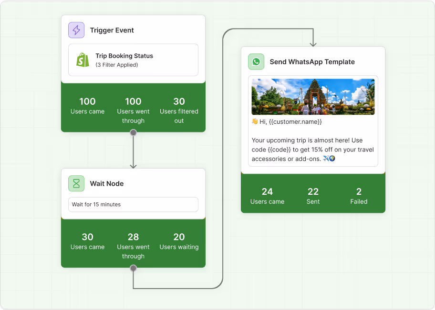Click the Shopify bag icon
This screenshot has width=435, height=310.
click(83, 60)
